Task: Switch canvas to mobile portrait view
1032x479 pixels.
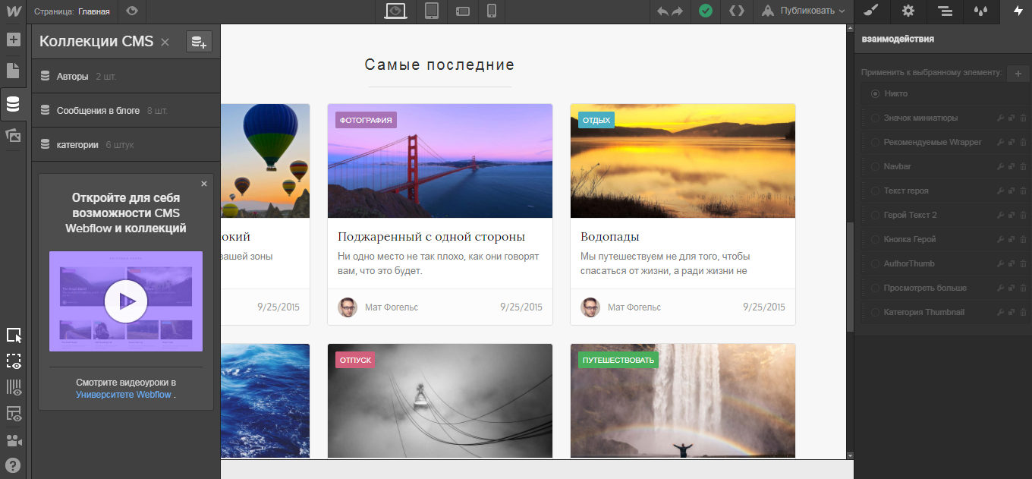Action: [492, 11]
